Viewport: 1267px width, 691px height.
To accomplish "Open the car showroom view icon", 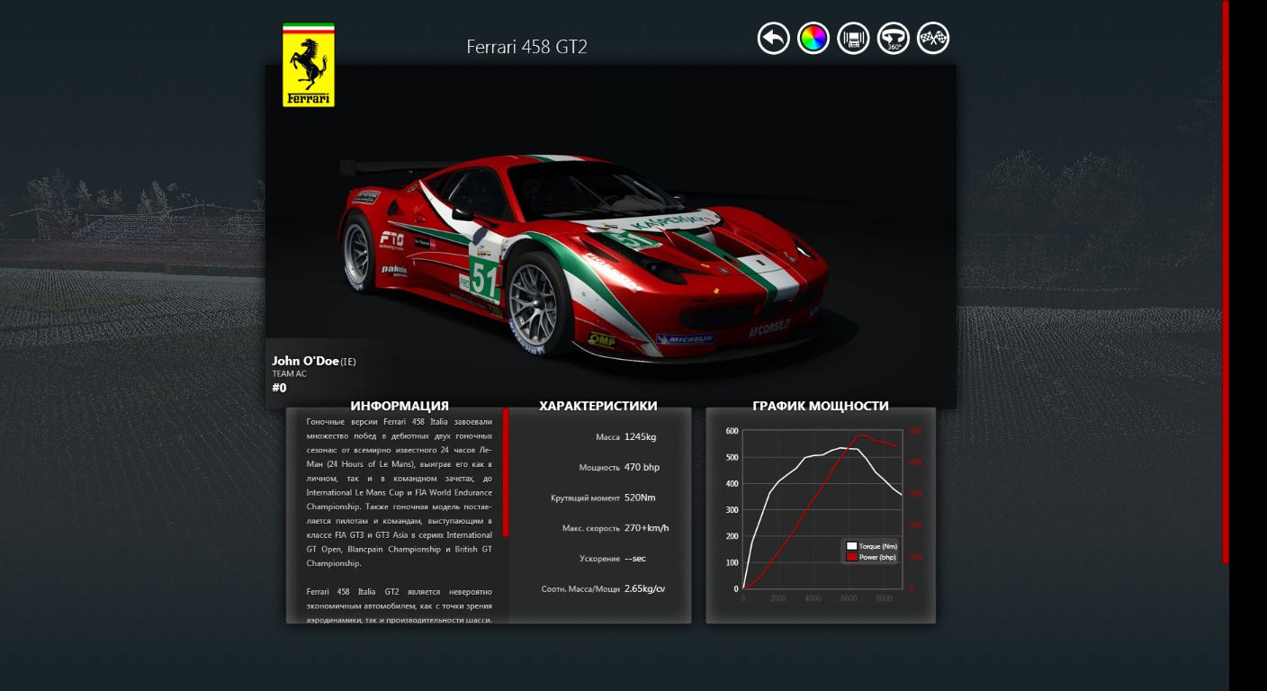I will (853, 39).
